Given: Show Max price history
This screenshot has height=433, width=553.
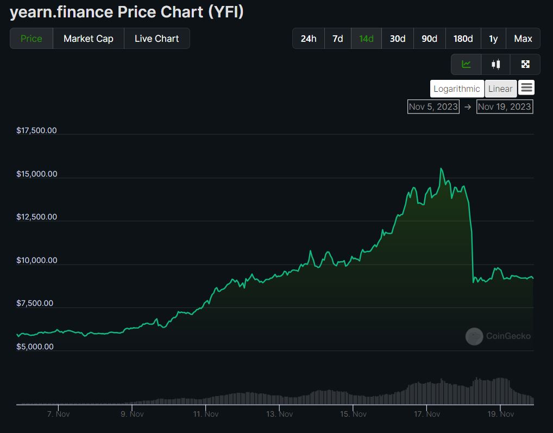Looking at the screenshot, I should pos(523,39).
